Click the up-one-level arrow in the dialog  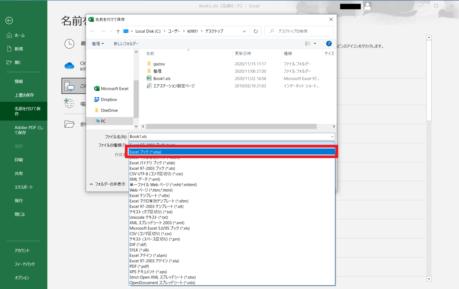(x=118, y=31)
